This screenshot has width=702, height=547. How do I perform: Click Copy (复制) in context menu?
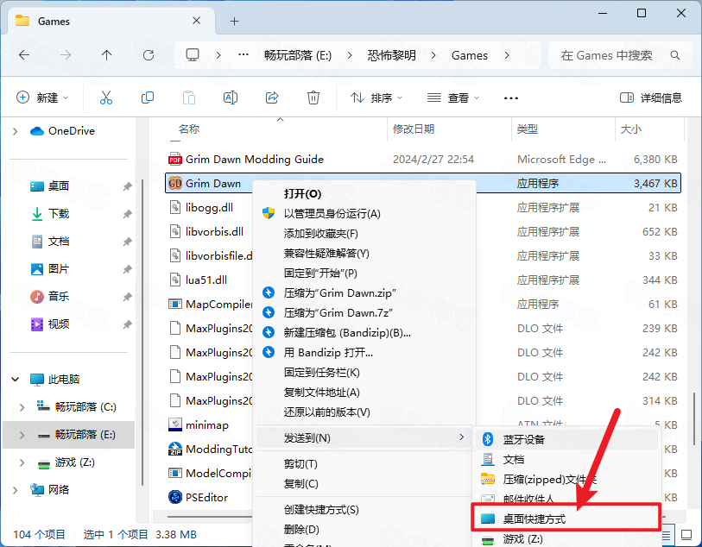[x=364, y=483]
